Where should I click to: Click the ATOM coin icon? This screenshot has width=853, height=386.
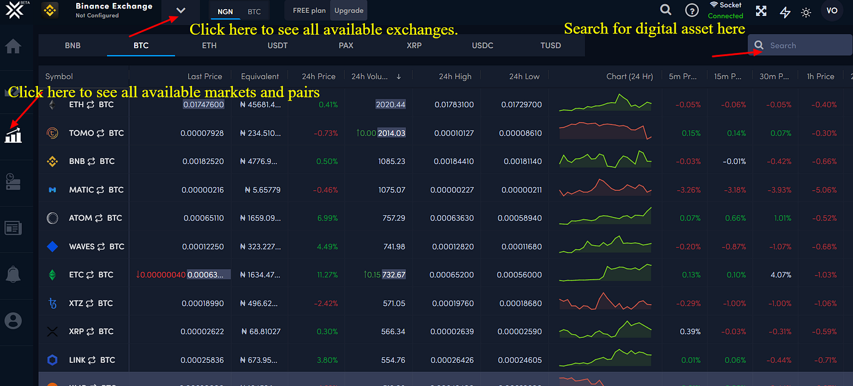[x=52, y=218]
